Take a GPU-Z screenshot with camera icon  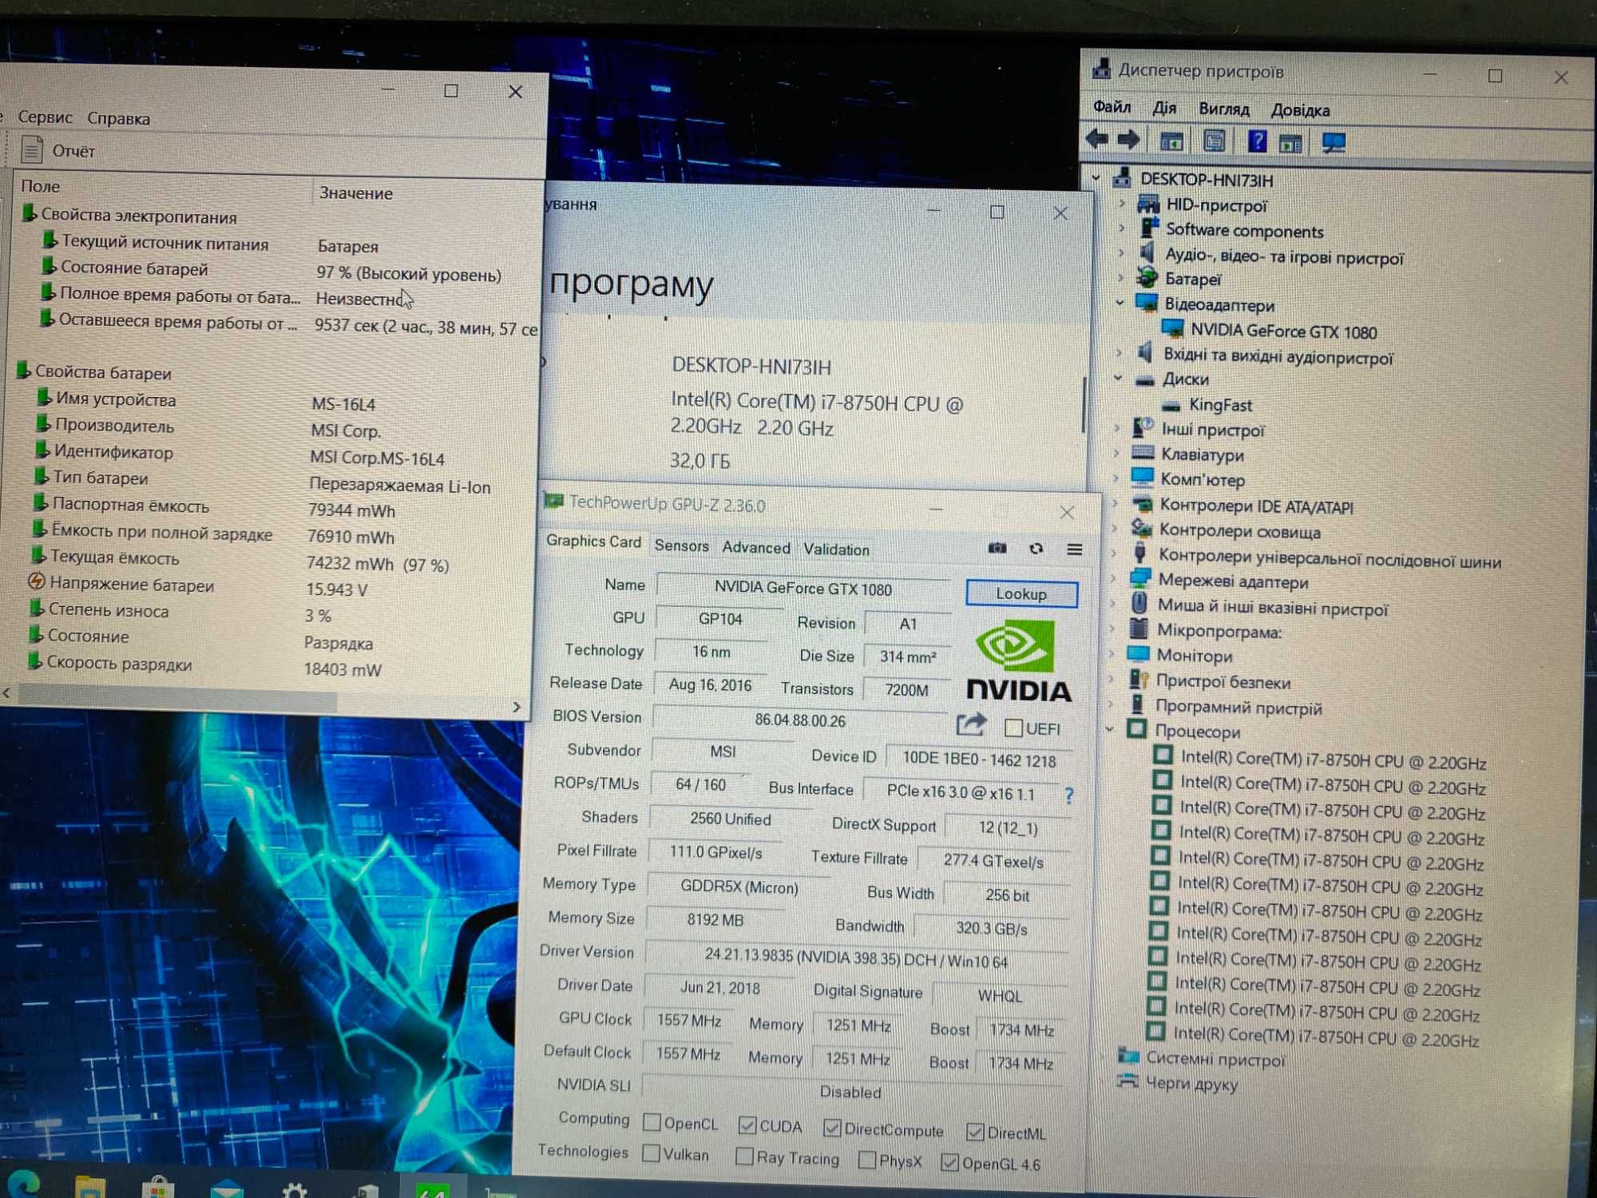click(997, 548)
